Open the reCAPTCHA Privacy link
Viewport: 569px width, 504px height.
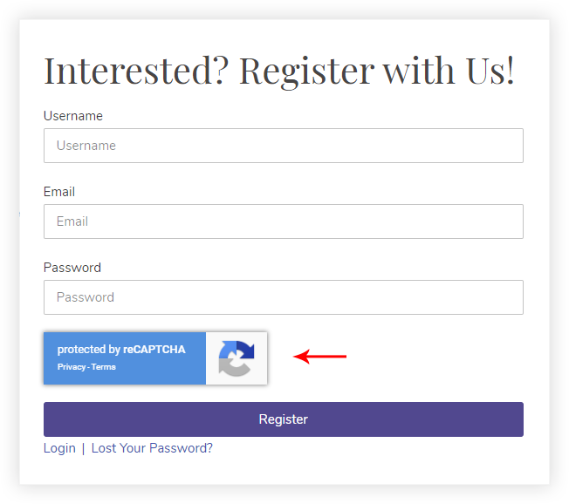pos(71,367)
